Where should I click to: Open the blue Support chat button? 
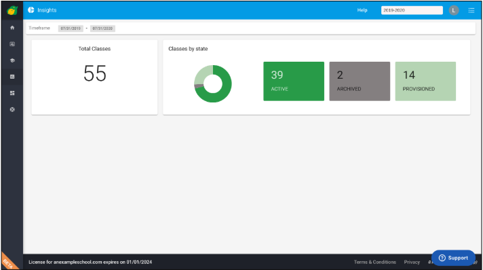[x=453, y=258]
